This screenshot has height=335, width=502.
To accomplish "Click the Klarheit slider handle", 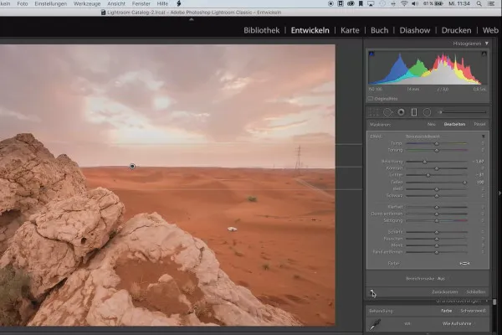I will 437,208.
